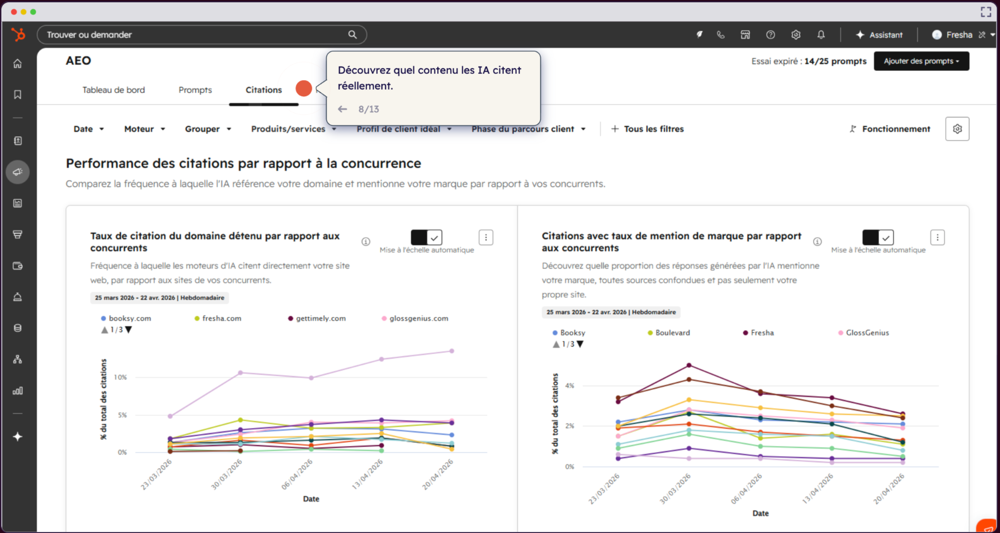
Task: Open the reporting bar chart icon
Action: click(x=18, y=391)
